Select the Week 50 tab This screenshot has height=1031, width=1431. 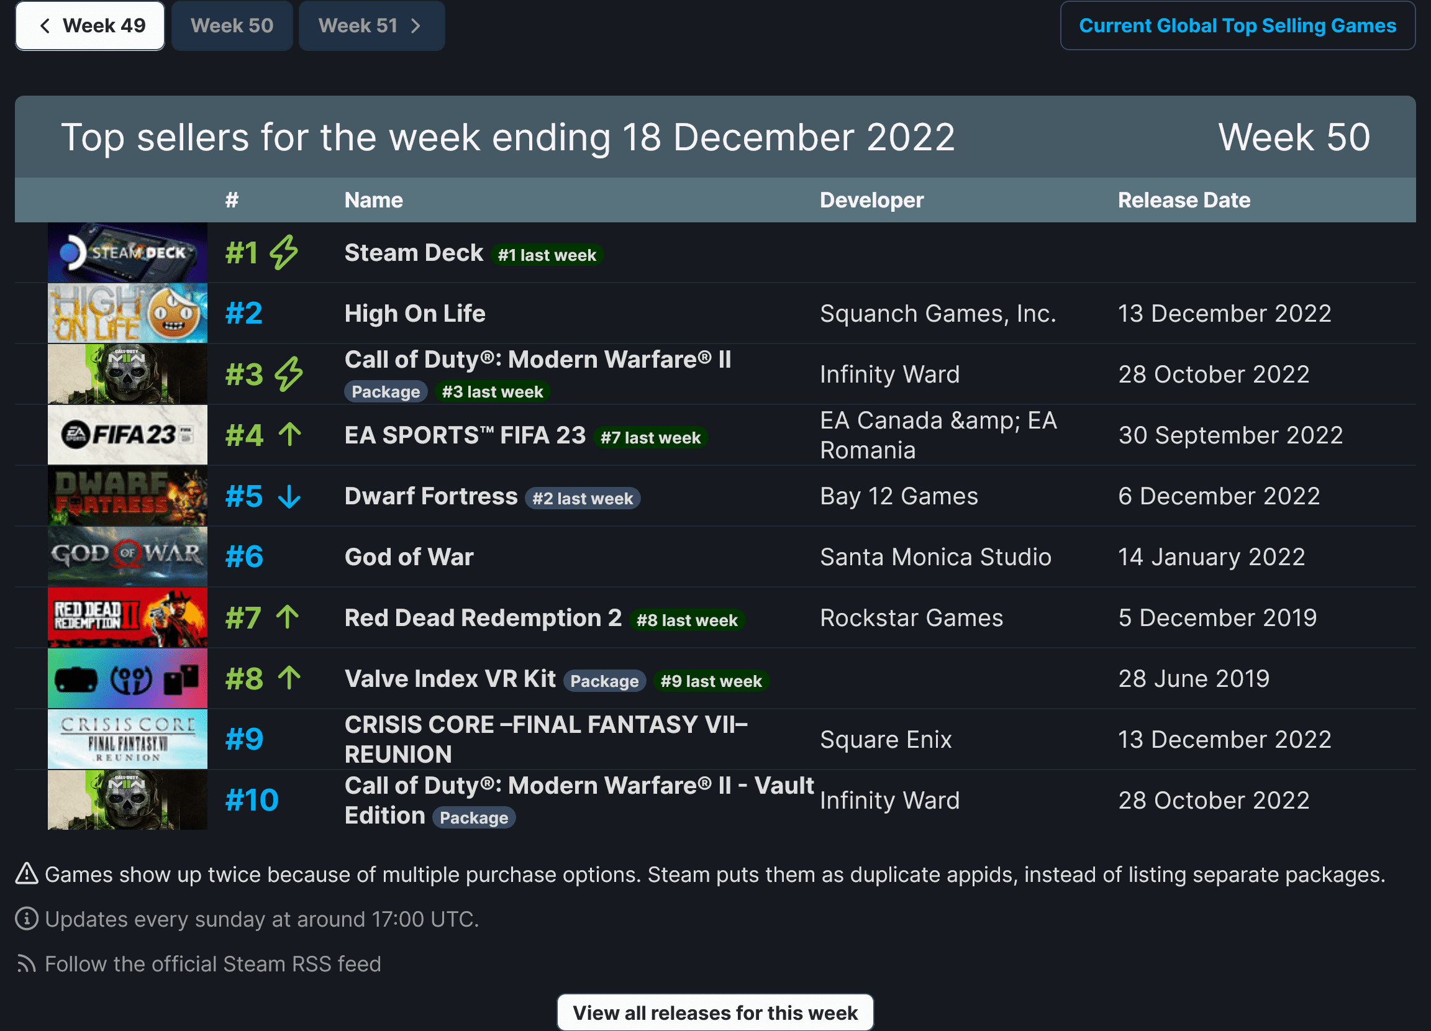tap(231, 24)
